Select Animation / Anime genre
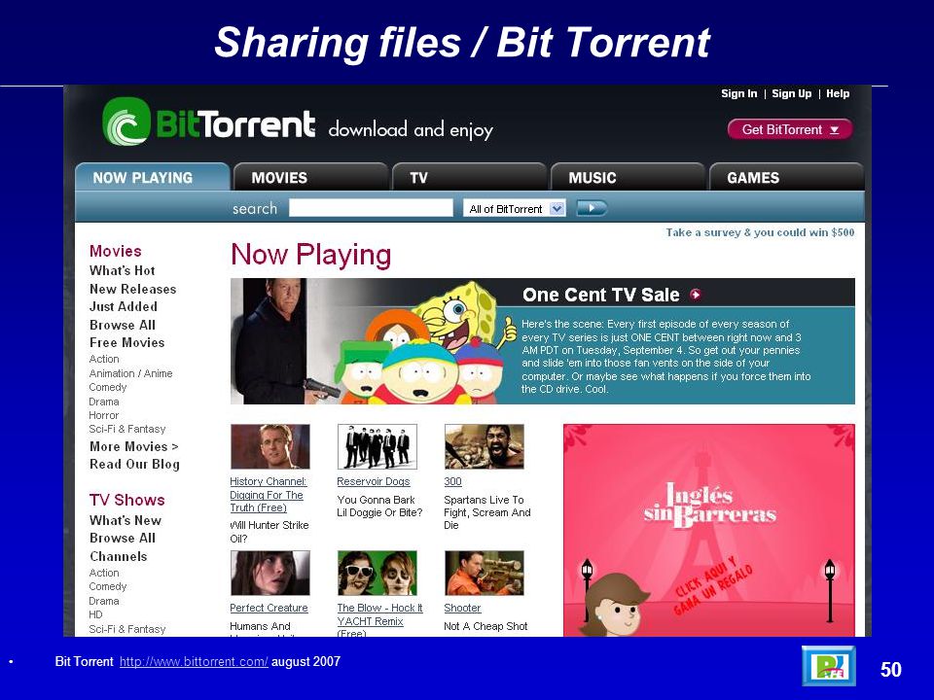The width and height of the screenshot is (934, 700). click(131, 373)
